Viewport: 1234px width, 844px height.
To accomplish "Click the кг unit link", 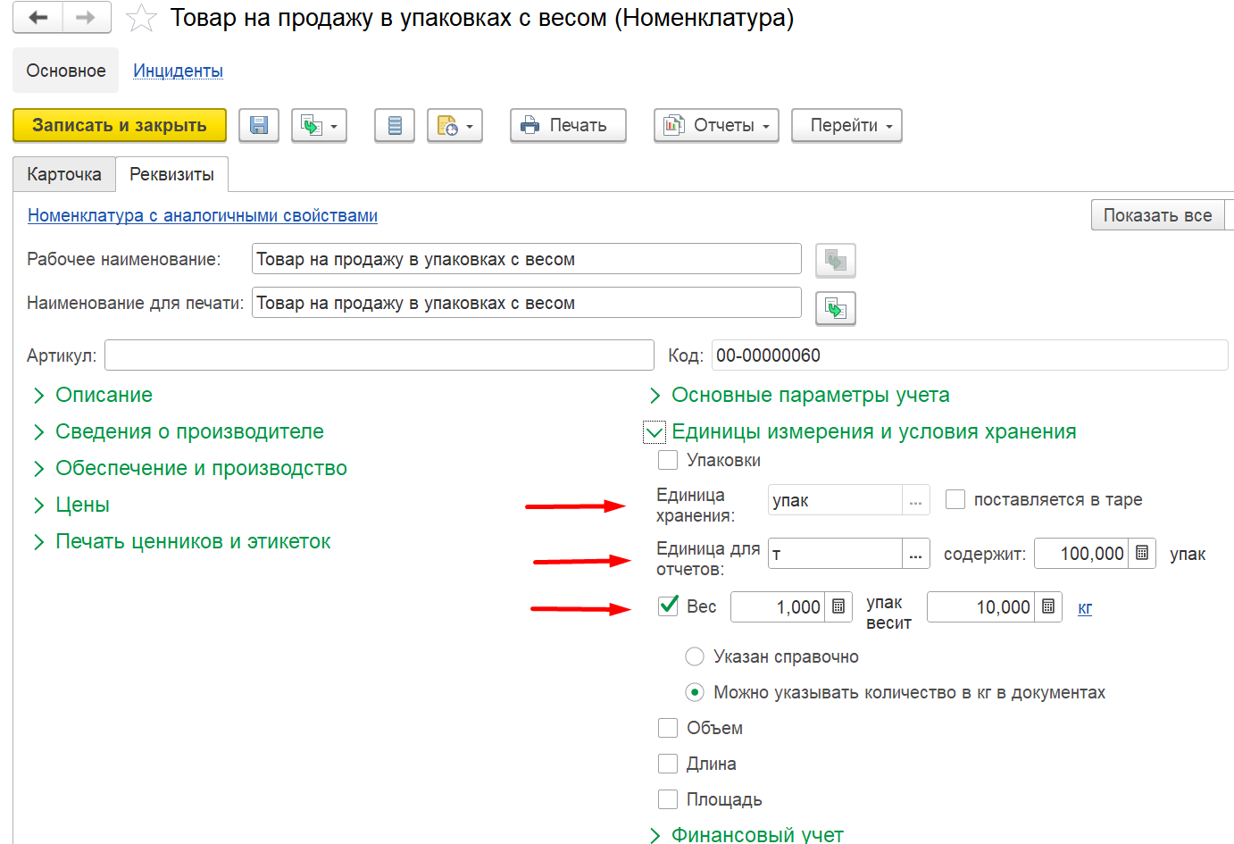I will pos(1085,607).
